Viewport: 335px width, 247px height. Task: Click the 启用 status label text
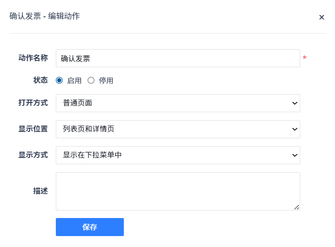tap(74, 81)
